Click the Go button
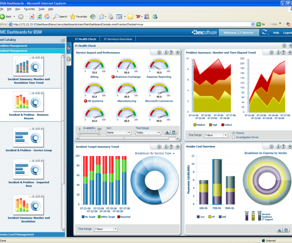292x243 pixels. (x=261, y=24)
